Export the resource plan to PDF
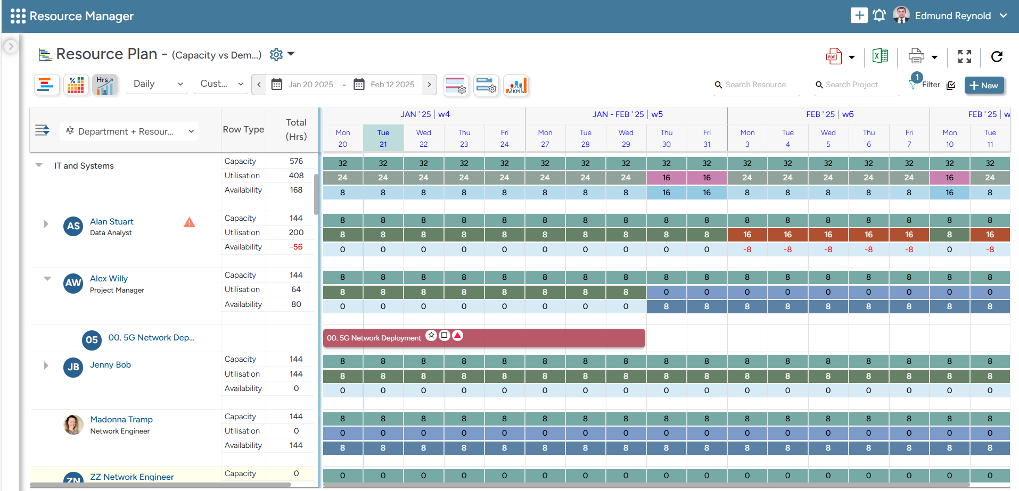The width and height of the screenshot is (1019, 491). pyautogui.click(x=834, y=55)
